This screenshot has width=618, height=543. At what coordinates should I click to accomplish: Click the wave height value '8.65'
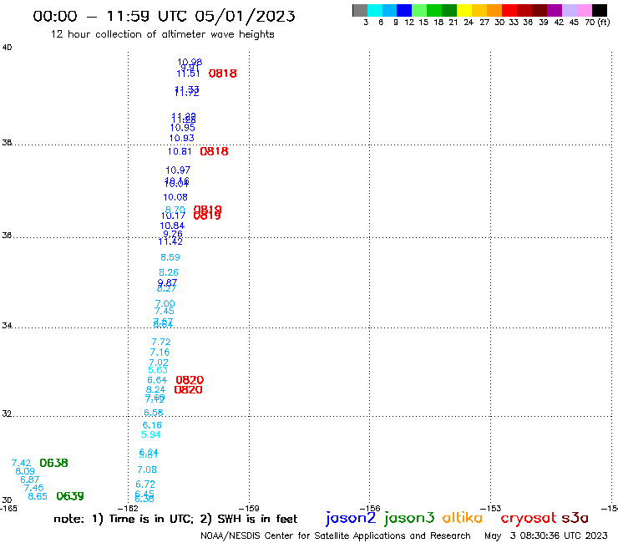38,496
